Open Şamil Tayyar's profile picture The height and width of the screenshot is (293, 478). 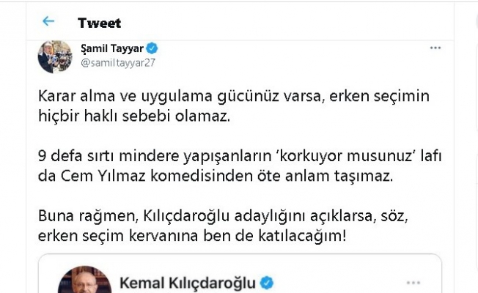(55, 56)
